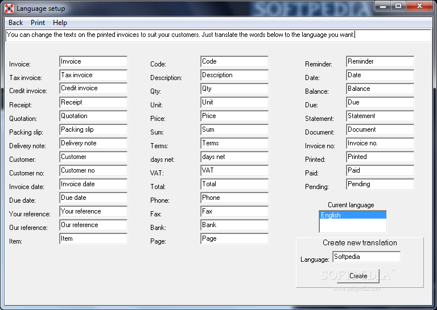The image size is (437, 310).
Task: Click the Due translation field
Action: click(380, 102)
